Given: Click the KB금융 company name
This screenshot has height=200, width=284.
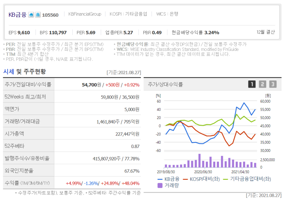Looking at the screenshot, I should [17, 15].
